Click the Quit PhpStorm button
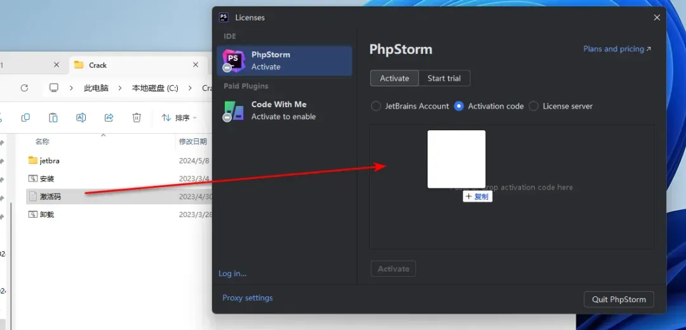This screenshot has height=330, width=686. (x=619, y=300)
